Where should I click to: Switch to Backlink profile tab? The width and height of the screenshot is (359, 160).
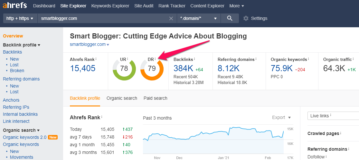point(85,98)
